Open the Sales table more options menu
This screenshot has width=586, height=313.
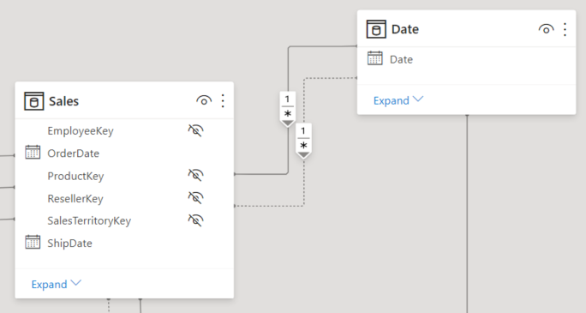(x=223, y=101)
